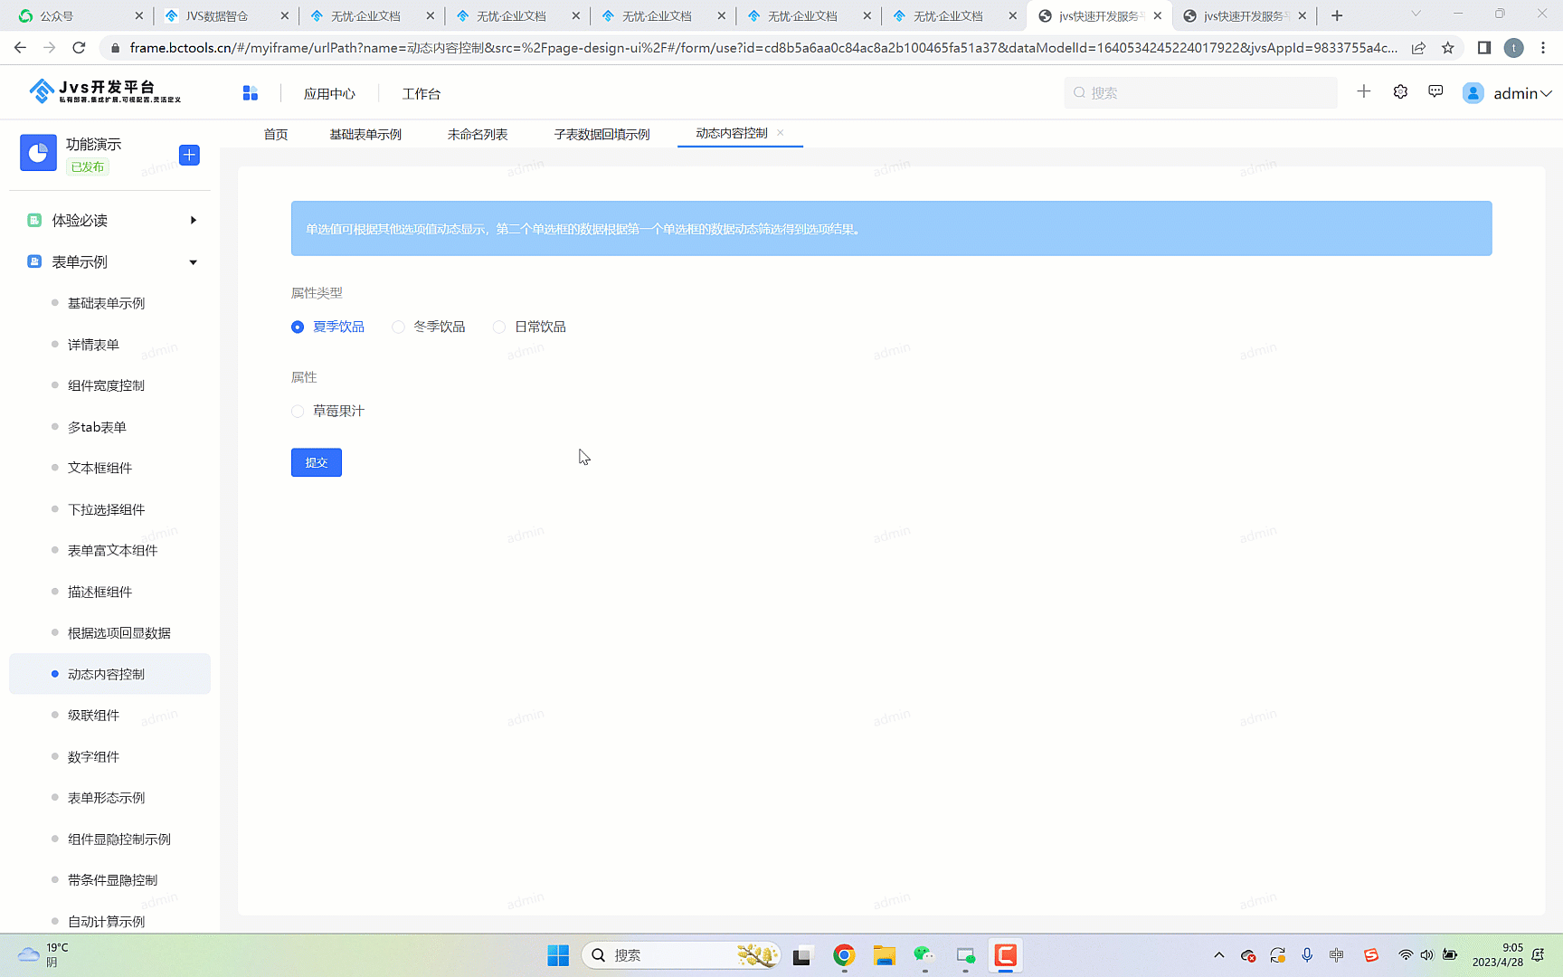This screenshot has width=1563, height=977.
Task: Expand the 体验必读 menu group
Action: tap(109, 221)
